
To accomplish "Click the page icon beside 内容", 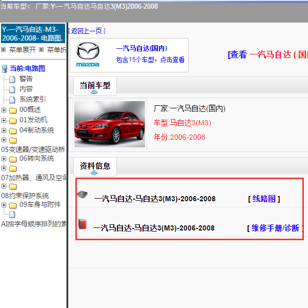I will click(x=12, y=89).
